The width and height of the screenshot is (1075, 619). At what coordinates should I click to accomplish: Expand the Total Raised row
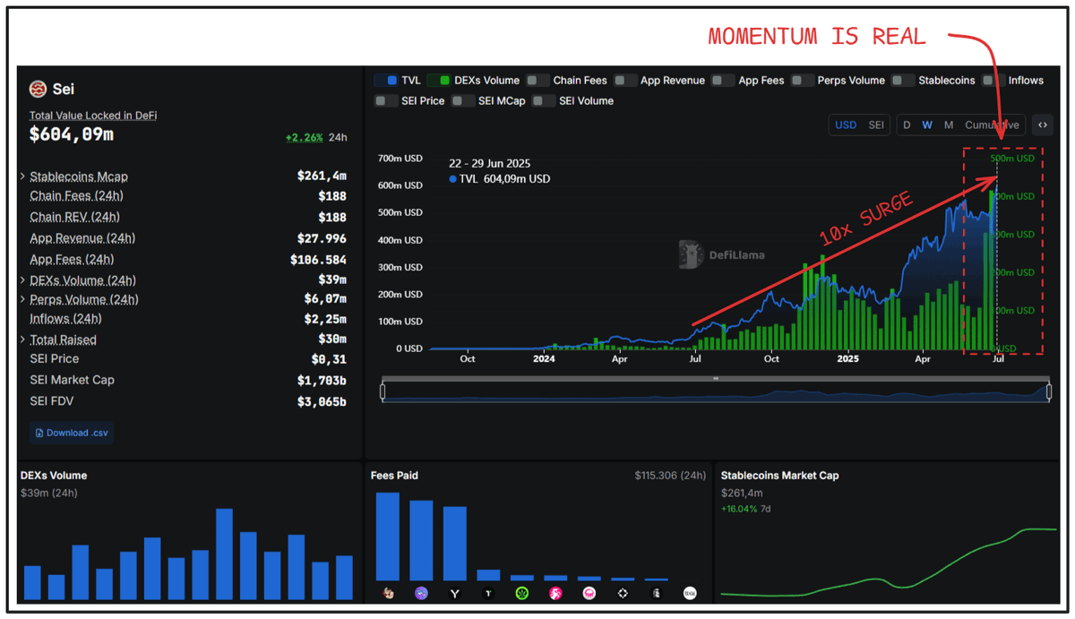tap(22, 340)
